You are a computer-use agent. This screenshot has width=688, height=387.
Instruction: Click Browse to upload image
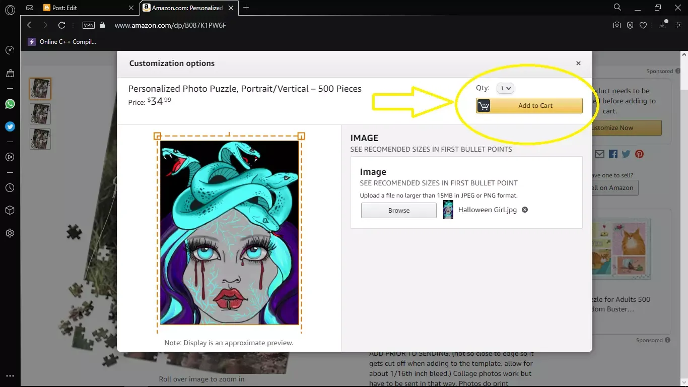click(x=399, y=210)
